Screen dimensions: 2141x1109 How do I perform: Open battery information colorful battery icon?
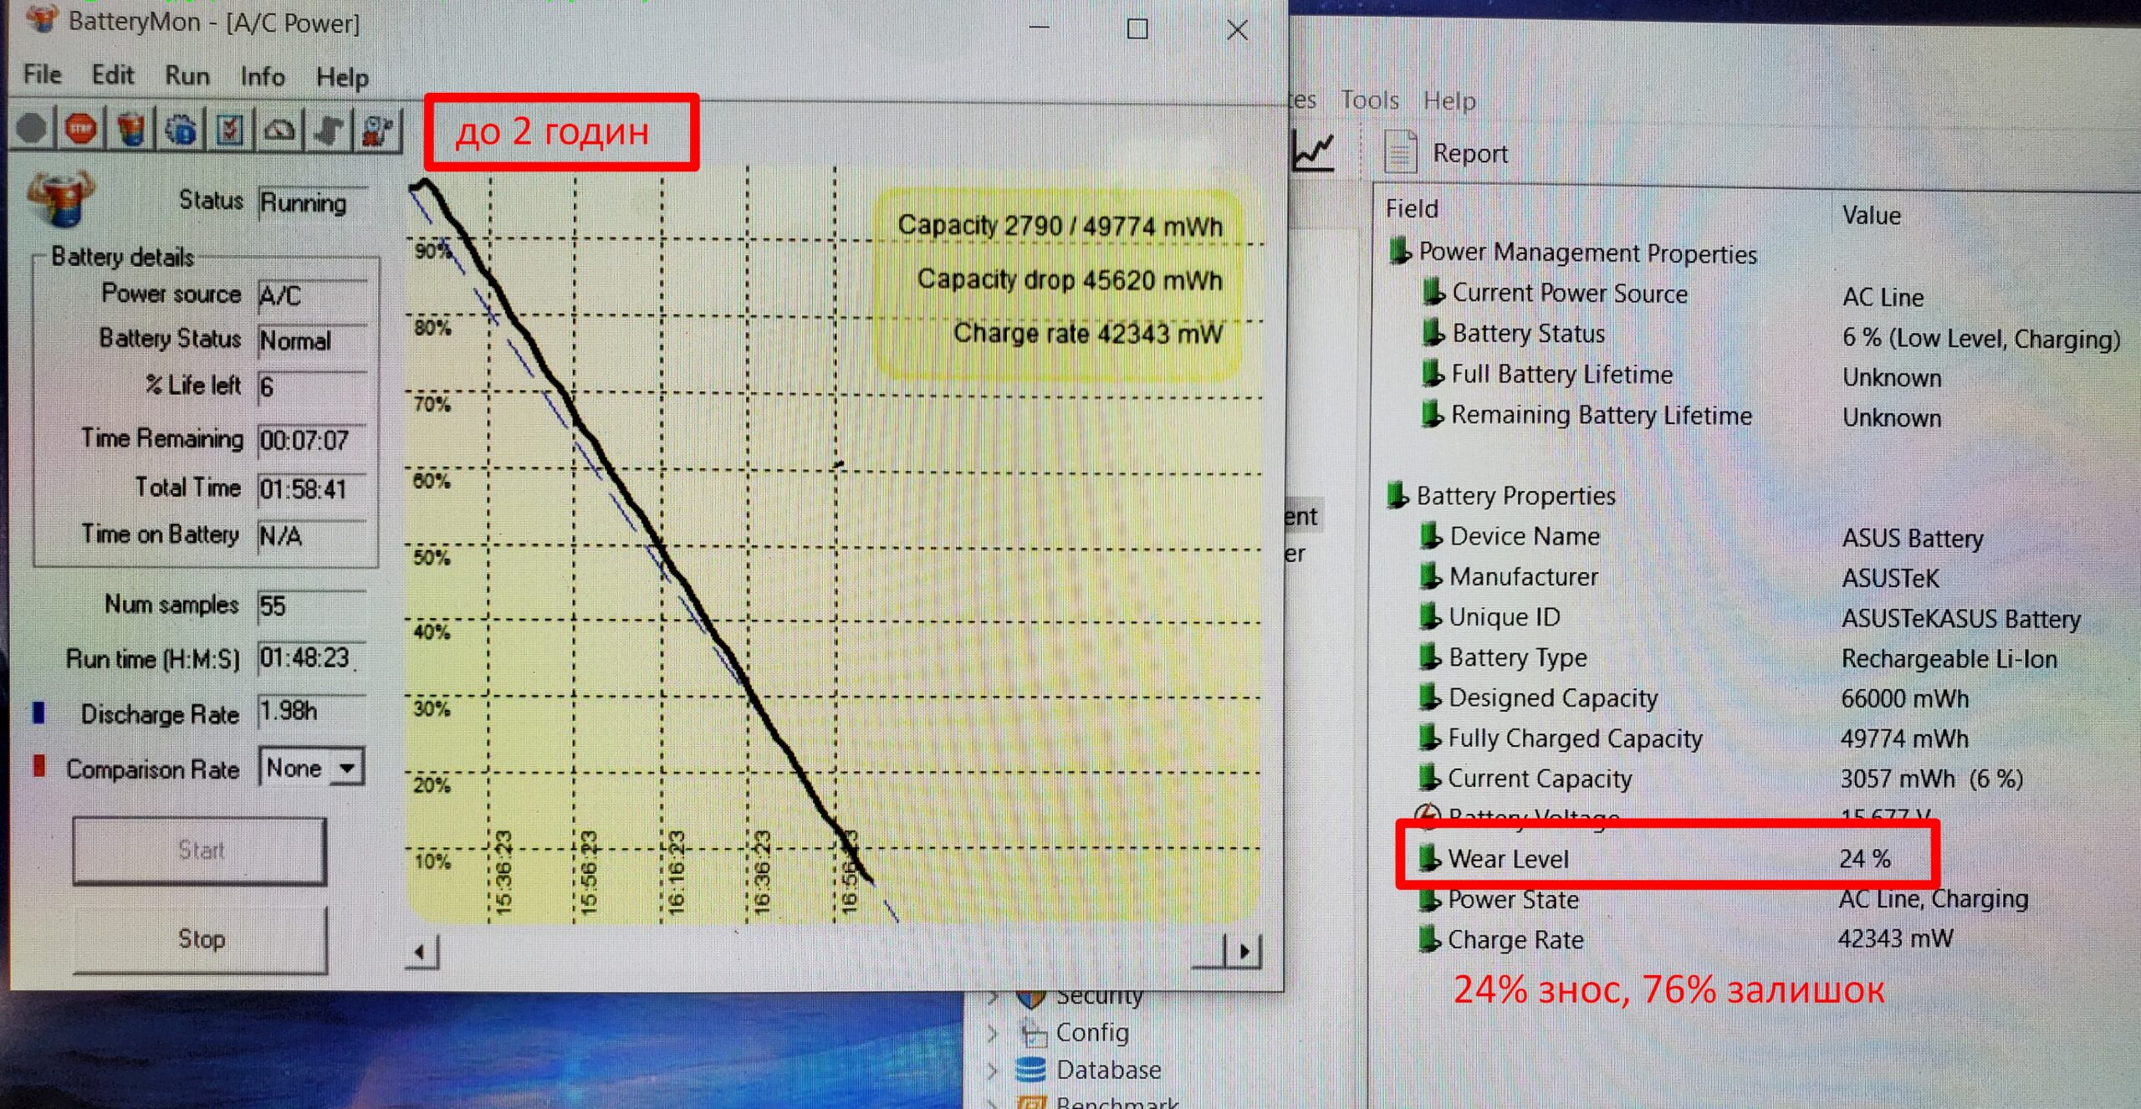[x=130, y=130]
